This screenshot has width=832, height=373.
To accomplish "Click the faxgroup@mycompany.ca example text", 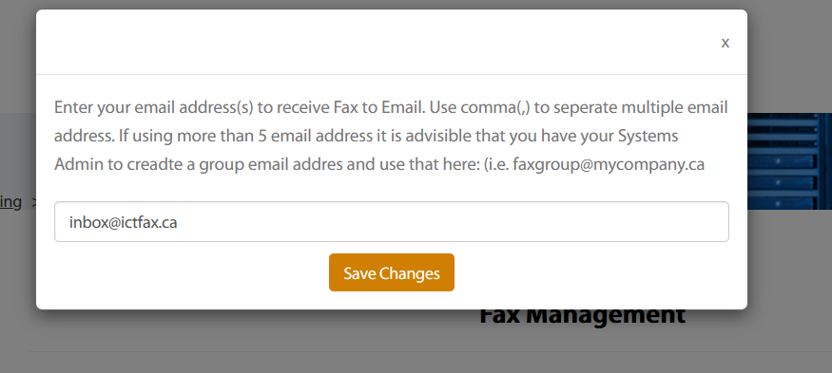I will pos(609,165).
